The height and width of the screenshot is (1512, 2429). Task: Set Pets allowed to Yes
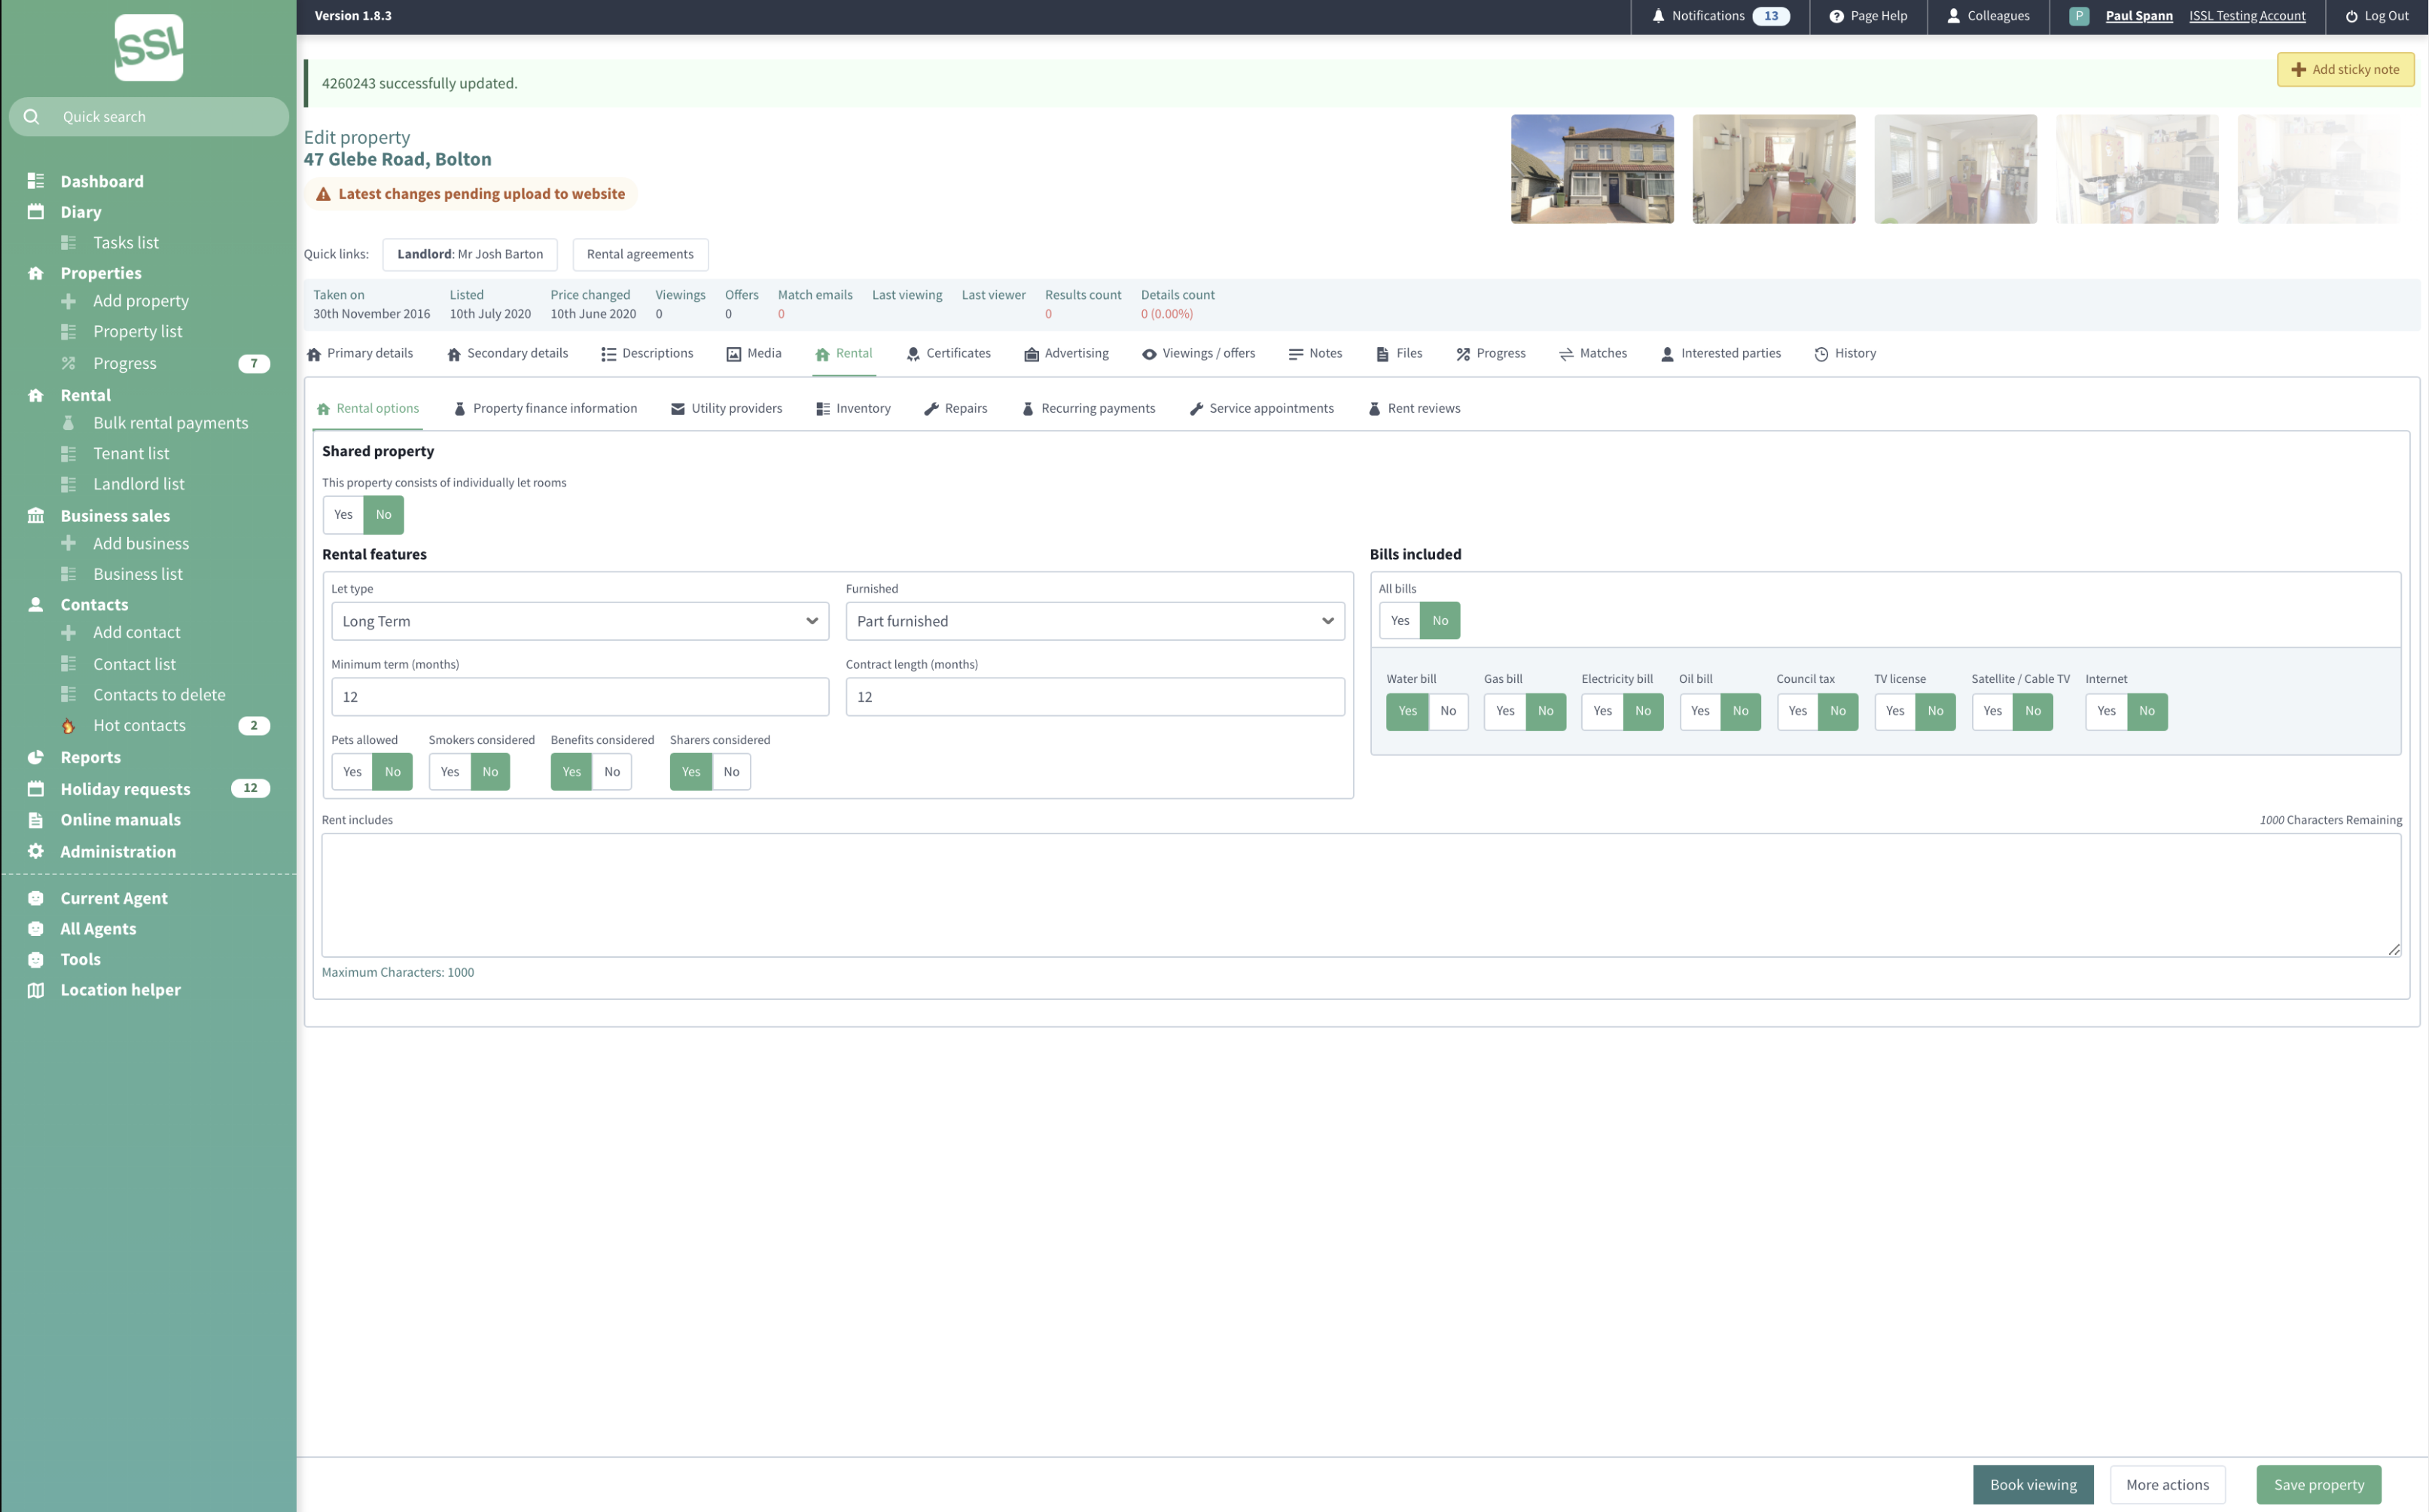pyautogui.click(x=352, y=772)
